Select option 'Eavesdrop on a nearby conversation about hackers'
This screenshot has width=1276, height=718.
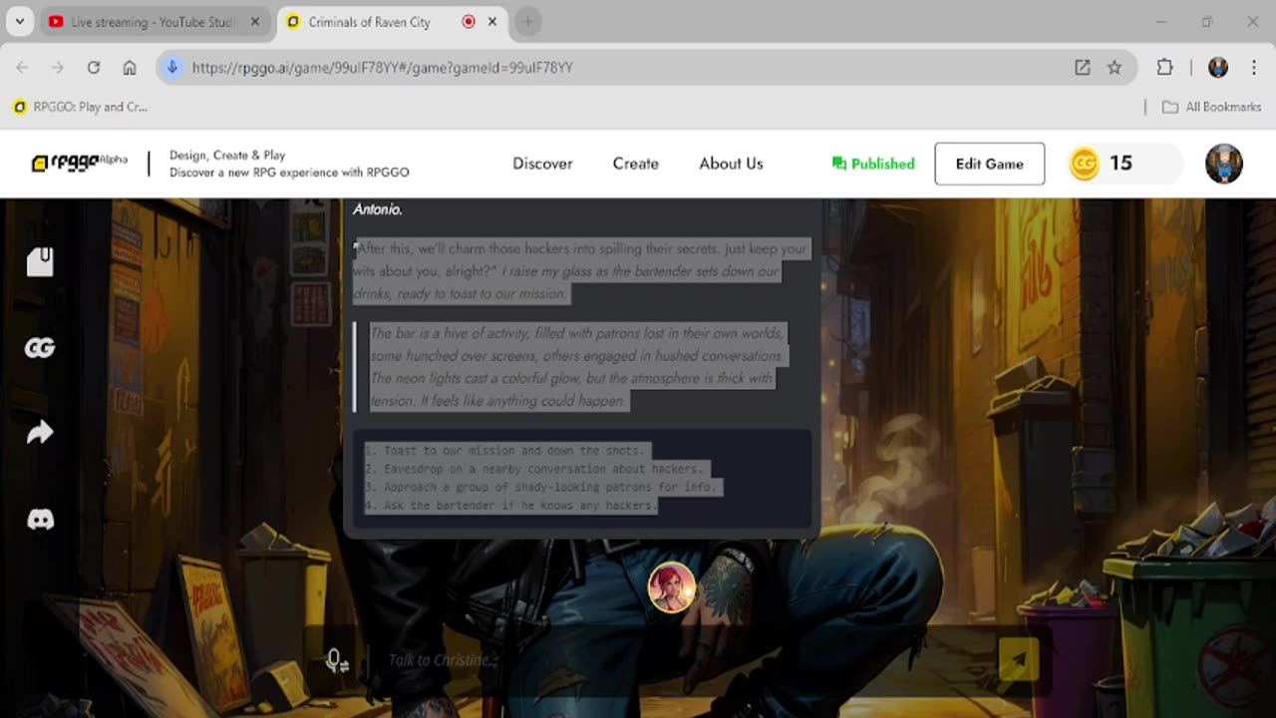point(535,469)
